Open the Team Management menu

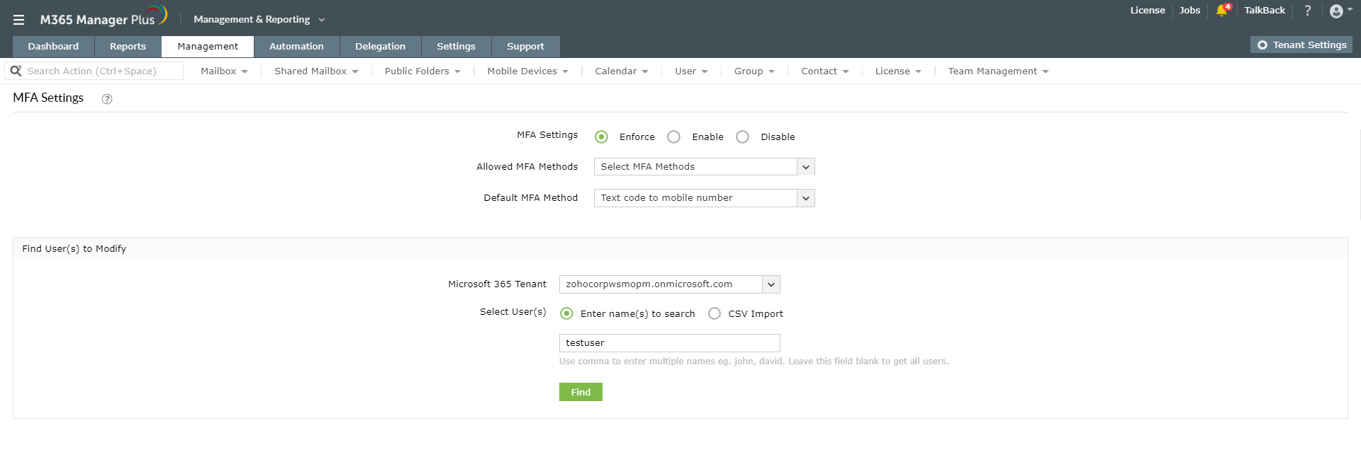[x=997, y=71]
